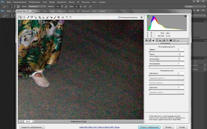Click the Детализация slider handle

pos(158,61)
